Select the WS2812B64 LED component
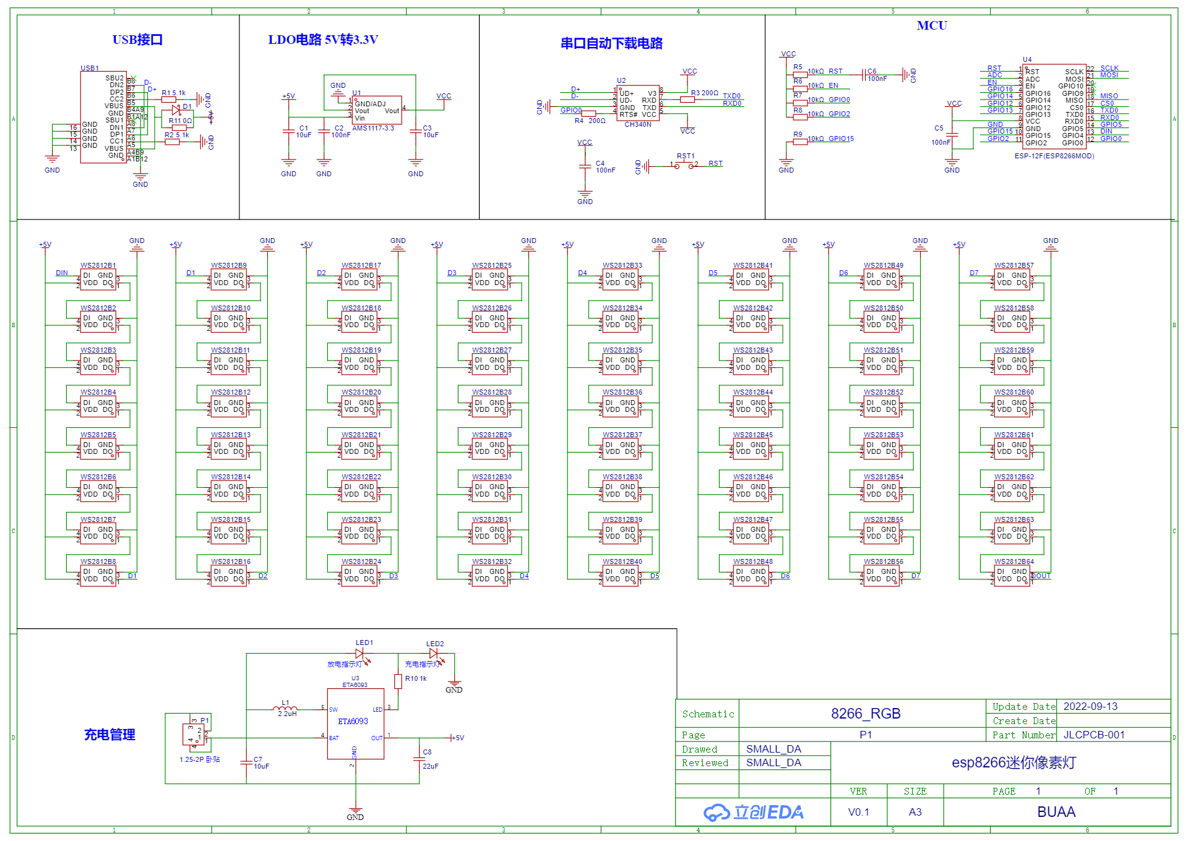The width and height of the screenshot is (1188, 841). click(x=1012, y=576)
